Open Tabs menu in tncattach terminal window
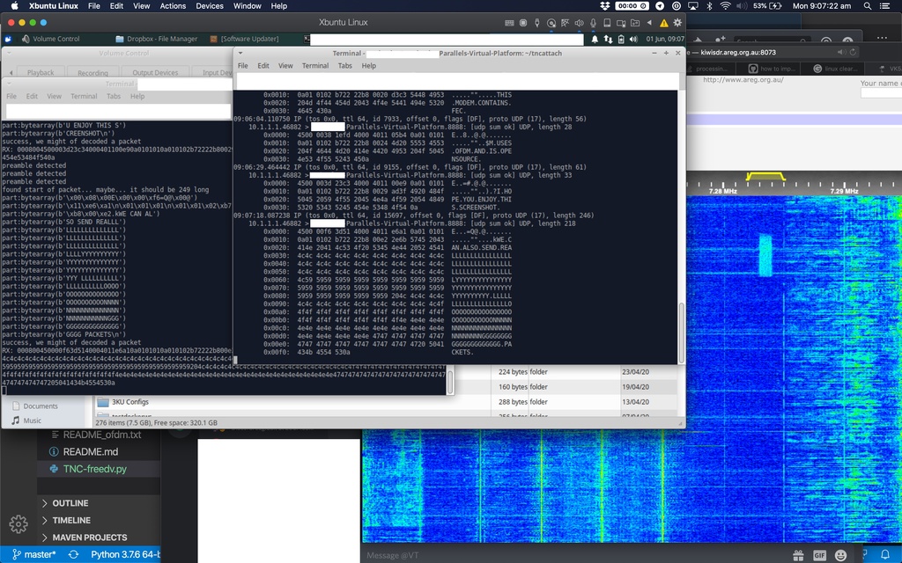 (345, 65)
